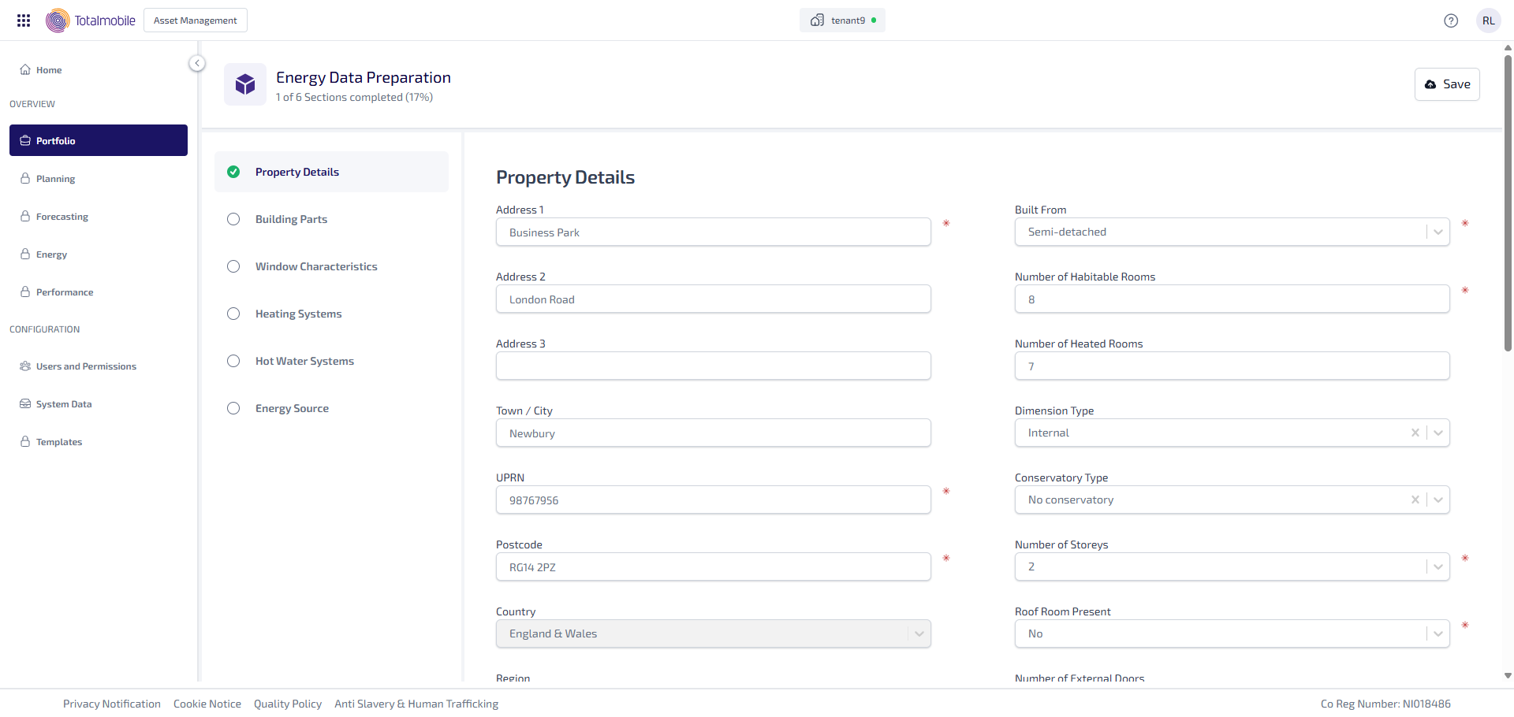Screen dimensions: 1514x717
Task: Click the Home icon in sidebar
Action: tap(25, 69)
